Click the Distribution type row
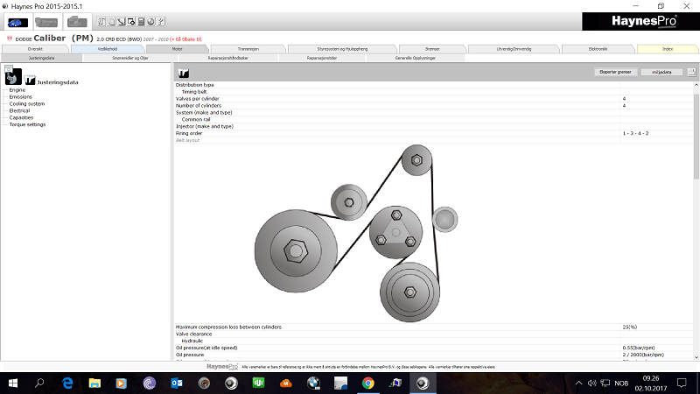Image resolution: width=700 pixels, height=394 pixels. (433, 85)
